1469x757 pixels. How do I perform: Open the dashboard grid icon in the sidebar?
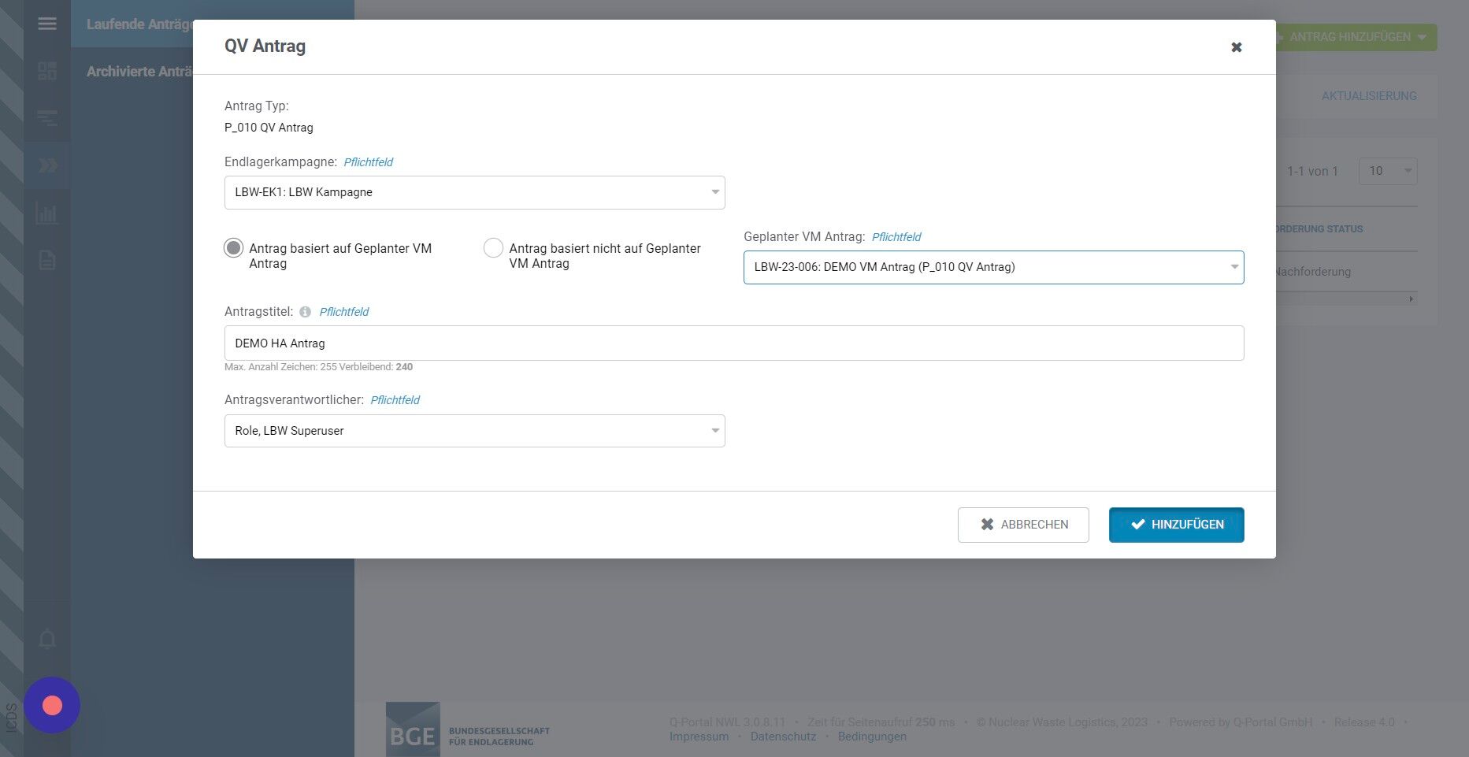(x=47, y=71)
